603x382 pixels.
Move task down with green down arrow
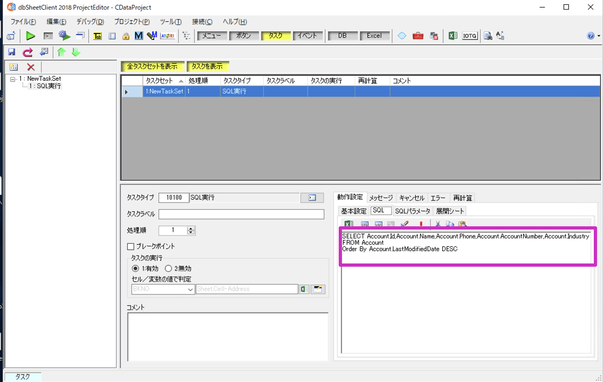pyautogui.click(x=76, y=52)
